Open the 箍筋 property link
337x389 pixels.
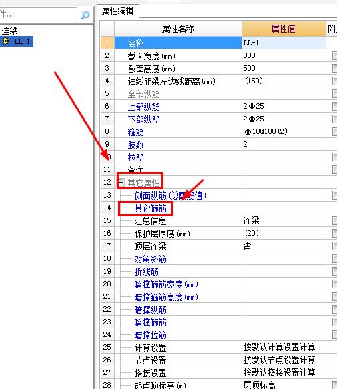[x=135, y=132]
